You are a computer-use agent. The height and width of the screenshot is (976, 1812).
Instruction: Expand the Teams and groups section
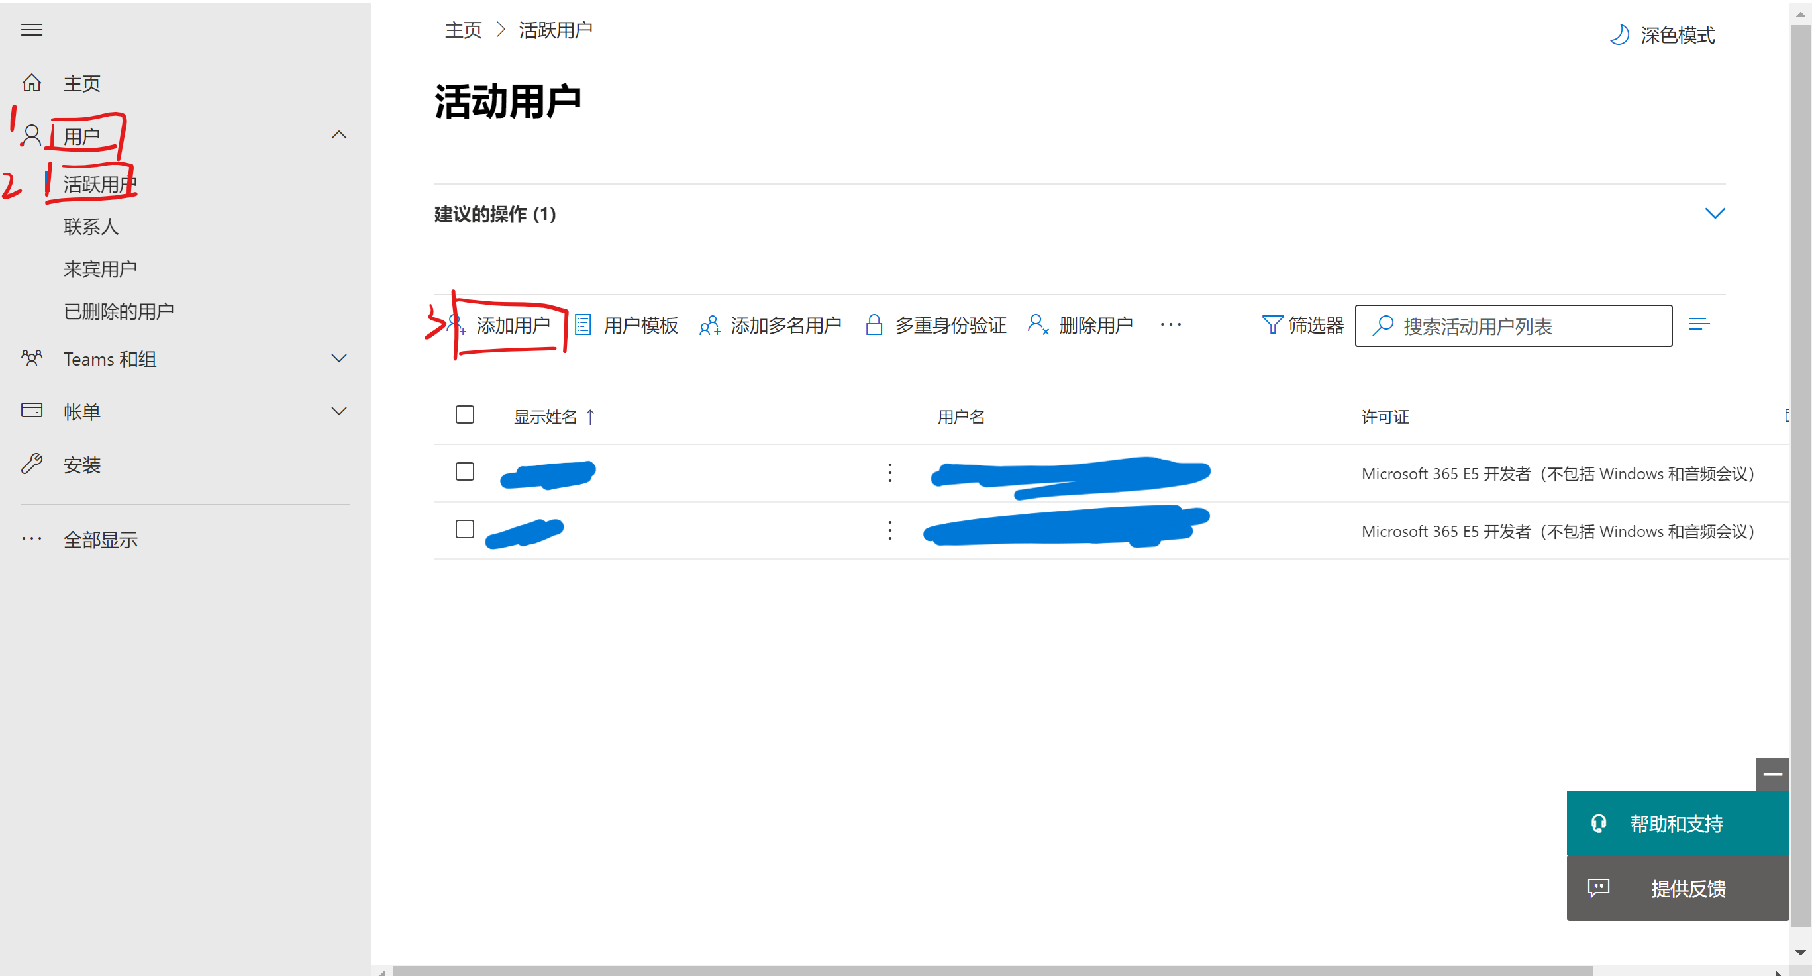[x=339, y=359]
